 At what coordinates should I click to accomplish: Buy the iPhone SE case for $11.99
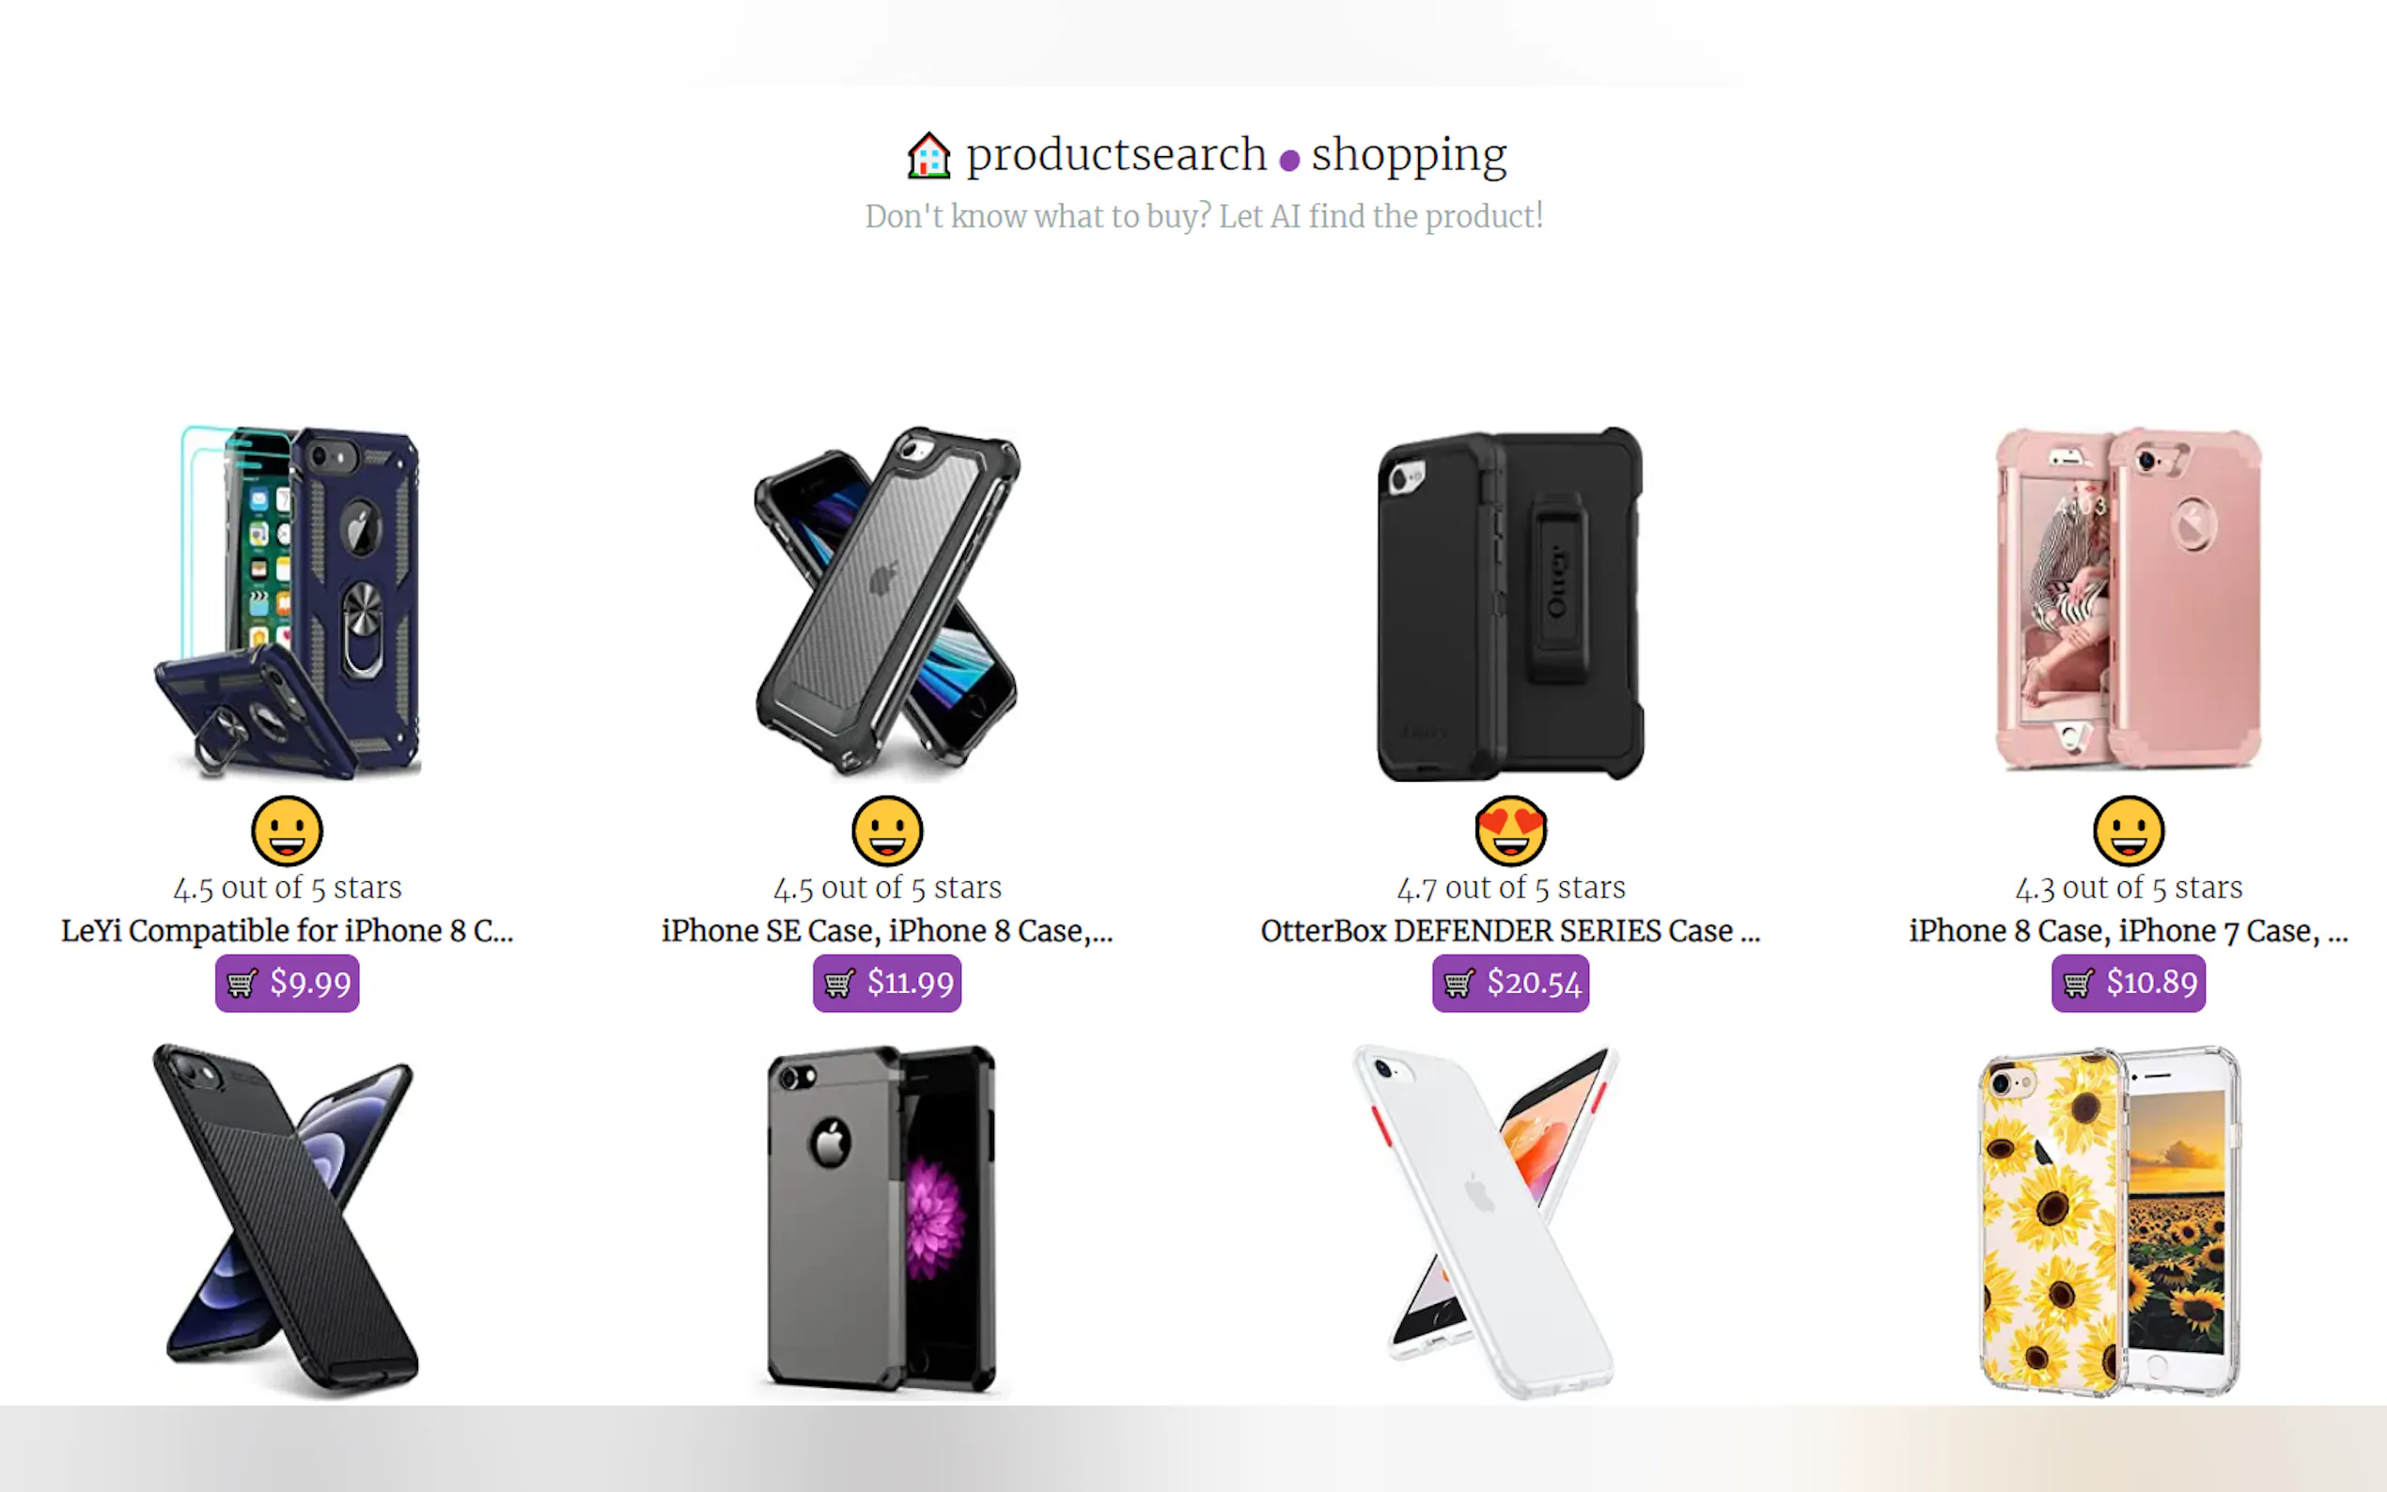click(x=887, y=983)
